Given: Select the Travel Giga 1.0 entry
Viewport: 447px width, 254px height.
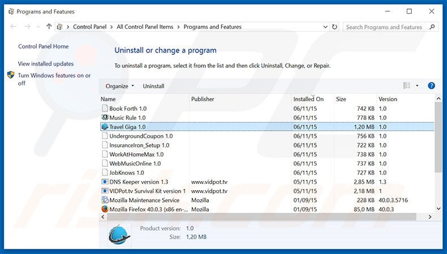Looking at the screenshot, I should [x=267, y=127].
